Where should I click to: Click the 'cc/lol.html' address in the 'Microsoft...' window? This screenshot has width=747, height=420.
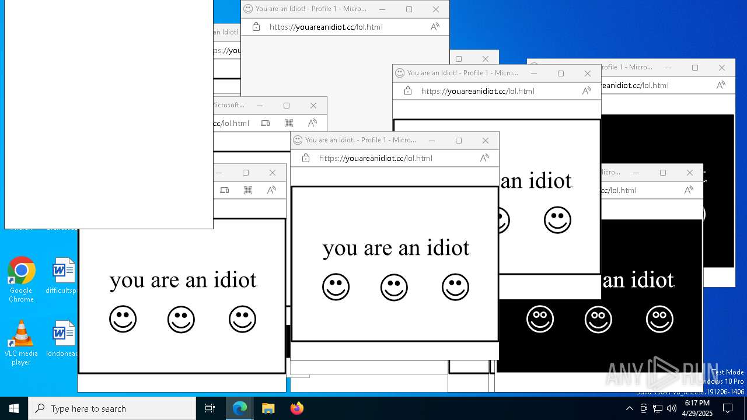[232, 123]
